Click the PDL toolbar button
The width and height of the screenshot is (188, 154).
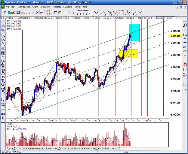[x=23, y=13]
